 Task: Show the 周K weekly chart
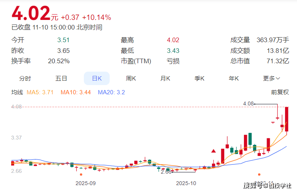tap(131, 79)
